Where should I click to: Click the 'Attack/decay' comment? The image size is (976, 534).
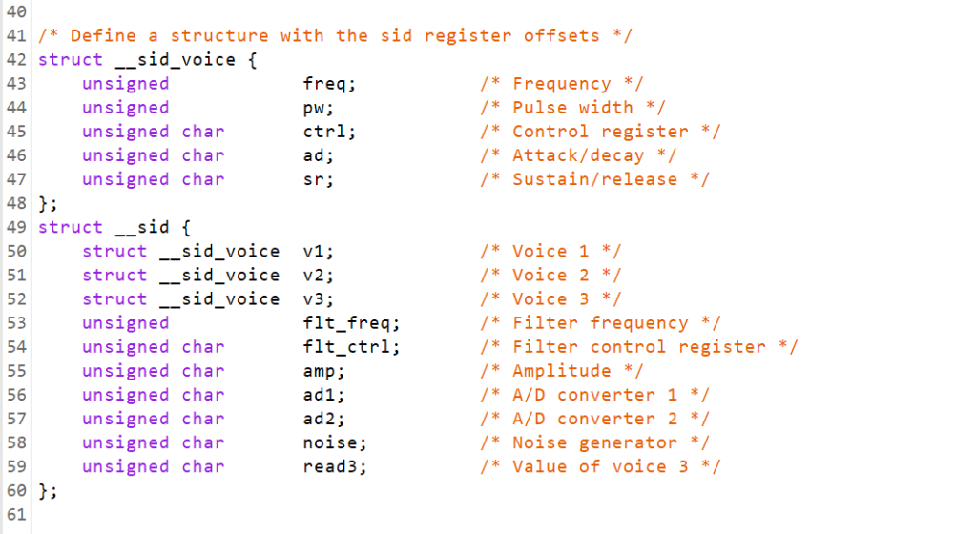tap(578, 155)
